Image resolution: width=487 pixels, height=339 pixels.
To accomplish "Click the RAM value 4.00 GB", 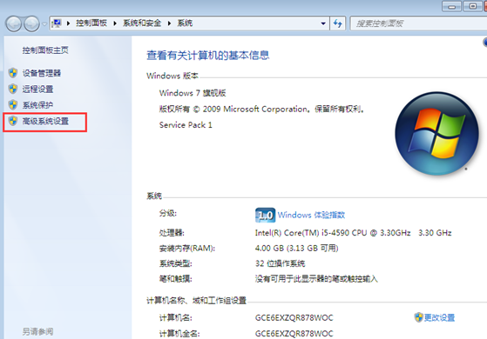I will [296, 249].
